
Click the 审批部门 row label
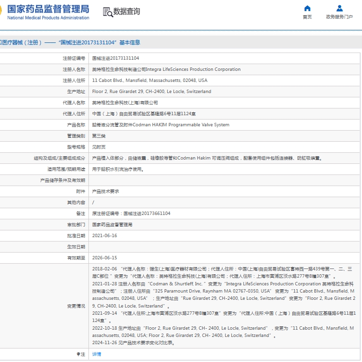pos(76,225)
